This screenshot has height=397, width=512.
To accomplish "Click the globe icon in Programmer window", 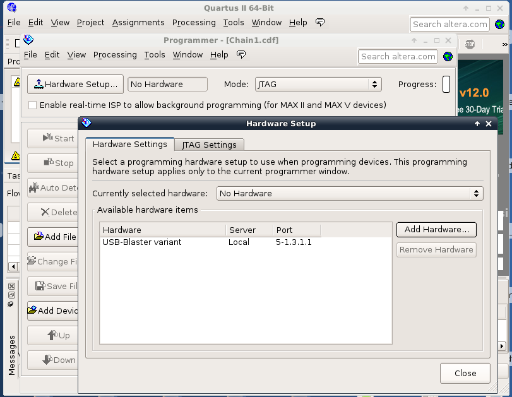I will click(x=448, y=56).
